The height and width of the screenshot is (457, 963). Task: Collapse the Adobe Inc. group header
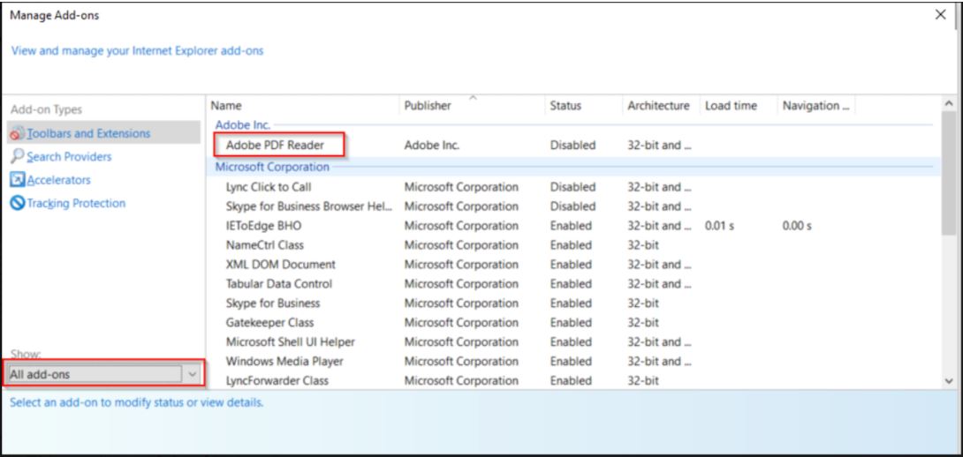[x=241, y=125]
